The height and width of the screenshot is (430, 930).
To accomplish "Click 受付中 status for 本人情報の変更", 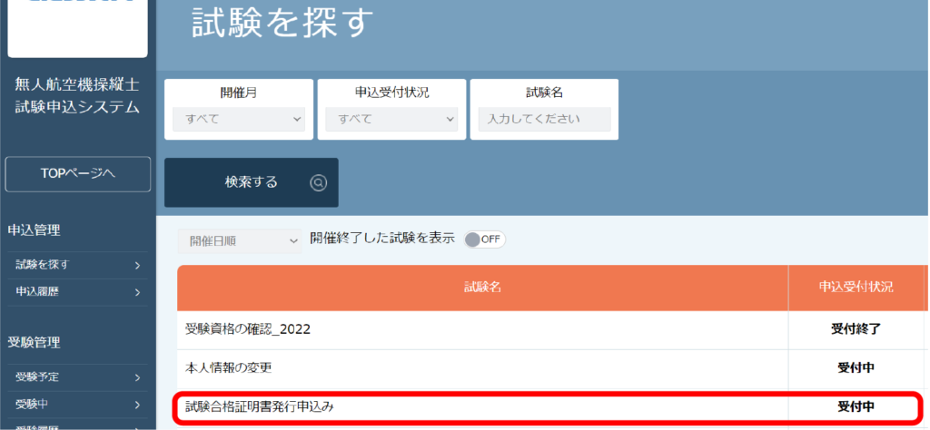I will coord(856,367).
